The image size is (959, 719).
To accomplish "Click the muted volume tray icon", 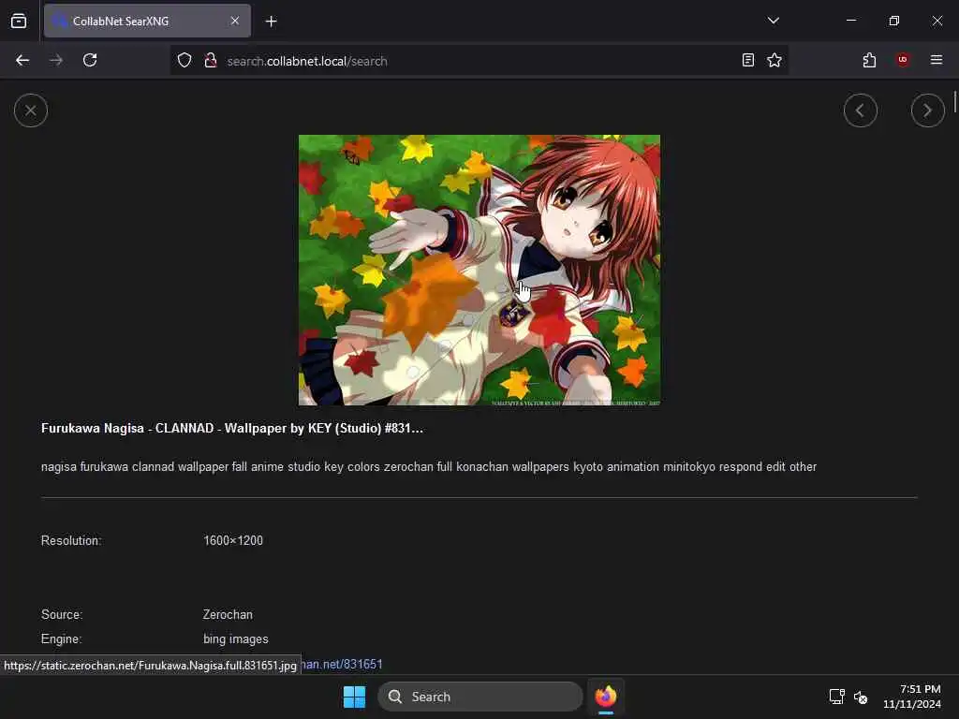I will (x=861, y=697).
